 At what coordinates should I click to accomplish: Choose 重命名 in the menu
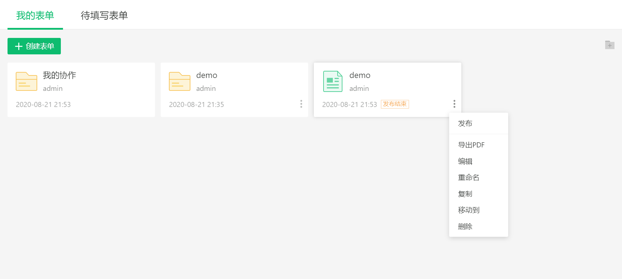click(x=478, y=177)
